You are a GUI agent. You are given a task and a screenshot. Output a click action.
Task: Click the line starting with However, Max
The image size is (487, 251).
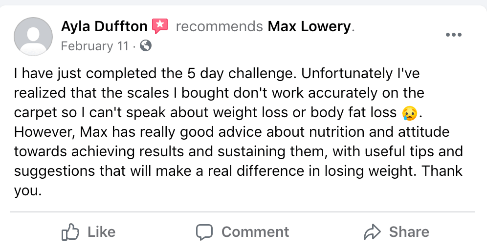[232, 132]
